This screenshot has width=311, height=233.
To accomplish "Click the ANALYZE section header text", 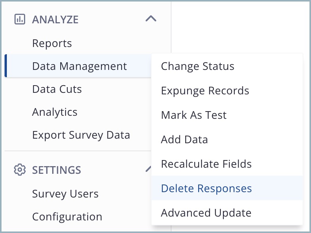I will 55,19.
